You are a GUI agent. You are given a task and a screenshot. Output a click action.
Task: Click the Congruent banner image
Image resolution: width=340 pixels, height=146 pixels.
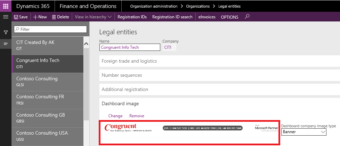[x=189, y=133]
